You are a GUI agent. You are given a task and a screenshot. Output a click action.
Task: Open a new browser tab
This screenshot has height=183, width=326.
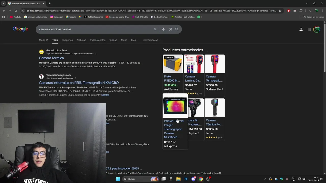(x=49, y=3)
